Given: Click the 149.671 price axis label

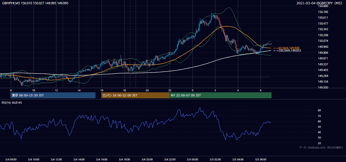Looking at the screenshot, I should coord(323,58).
